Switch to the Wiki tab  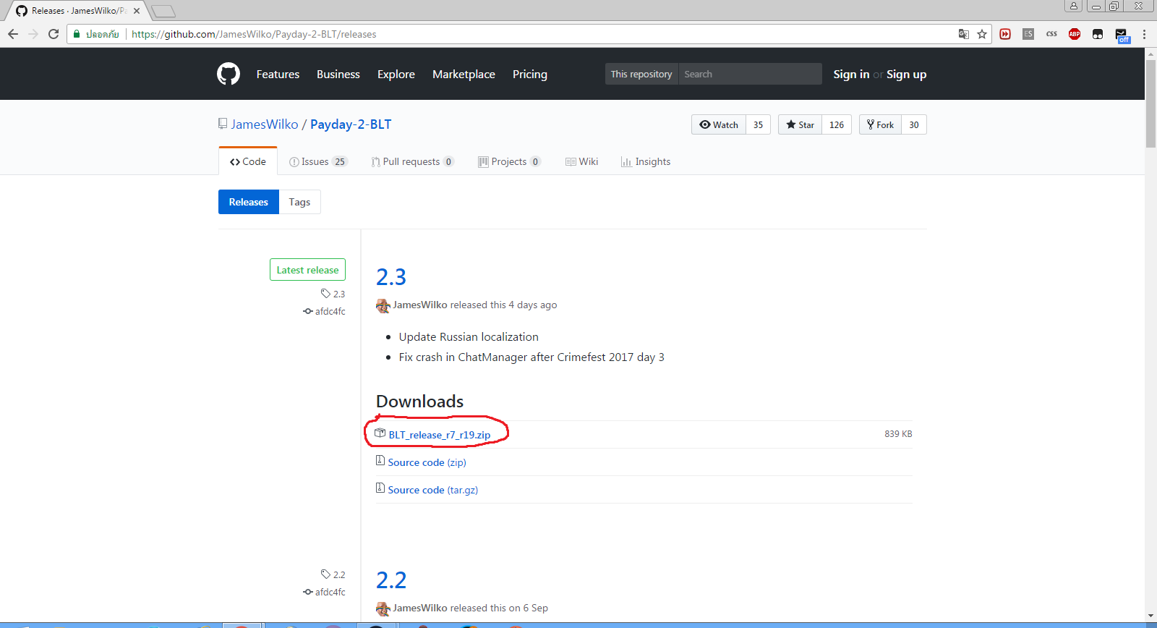pos(581,161)
